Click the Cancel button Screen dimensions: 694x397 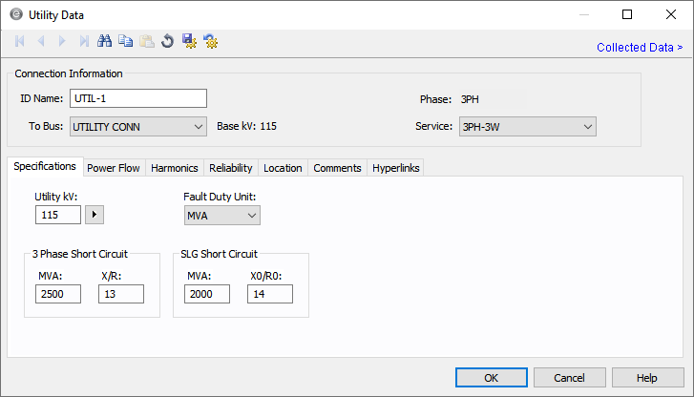tap(569, 378)
